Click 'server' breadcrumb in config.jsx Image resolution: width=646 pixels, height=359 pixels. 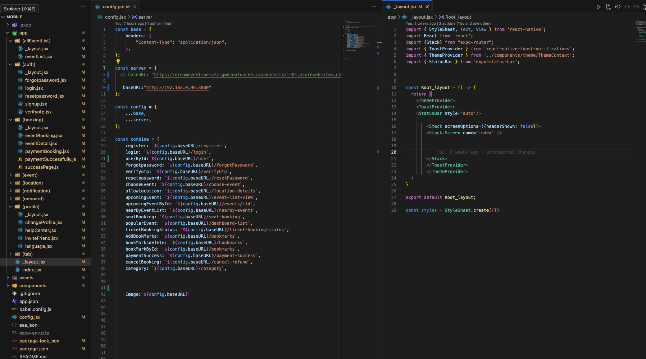[145, 17]
